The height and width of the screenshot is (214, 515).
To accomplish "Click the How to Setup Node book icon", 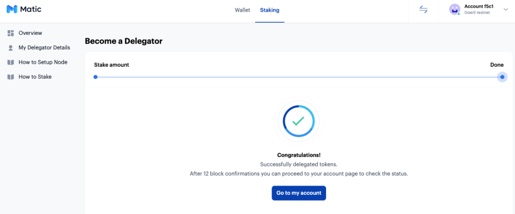I will pyautogui.click(x=10, y=62).
